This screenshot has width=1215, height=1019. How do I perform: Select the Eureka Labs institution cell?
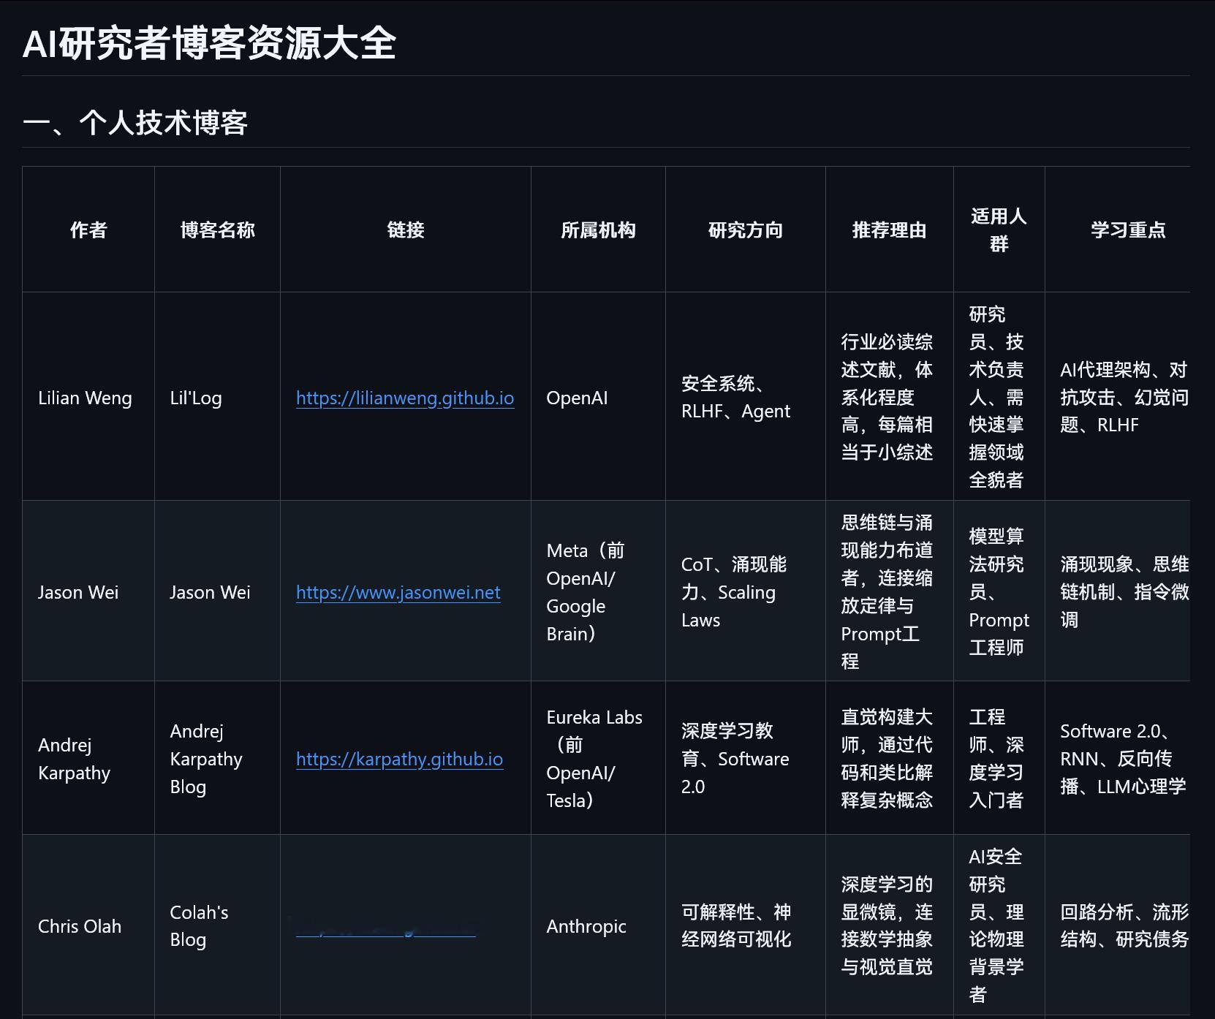click(x=596, y=759)
